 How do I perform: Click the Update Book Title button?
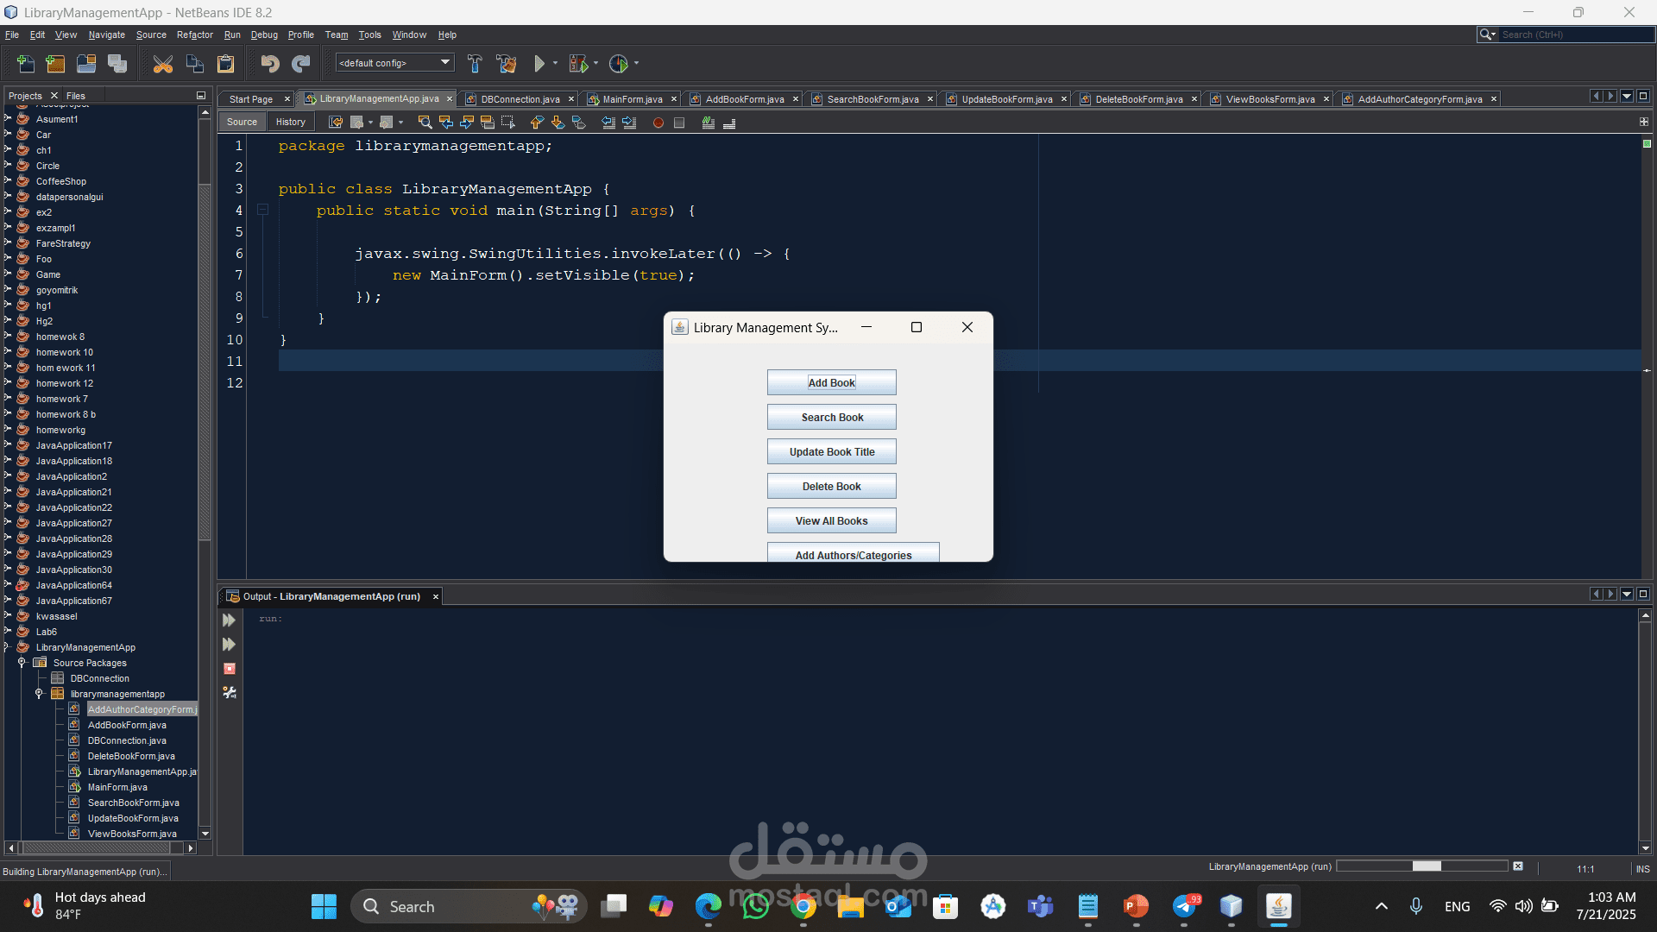click(832, 451)
